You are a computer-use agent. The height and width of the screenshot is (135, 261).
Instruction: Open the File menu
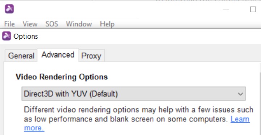pyautogui.click(x=9, y=24)
